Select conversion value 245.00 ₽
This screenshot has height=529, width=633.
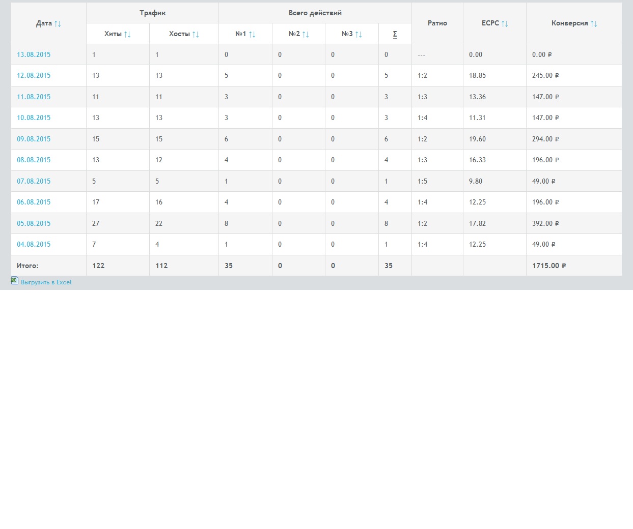coord(545,75)
